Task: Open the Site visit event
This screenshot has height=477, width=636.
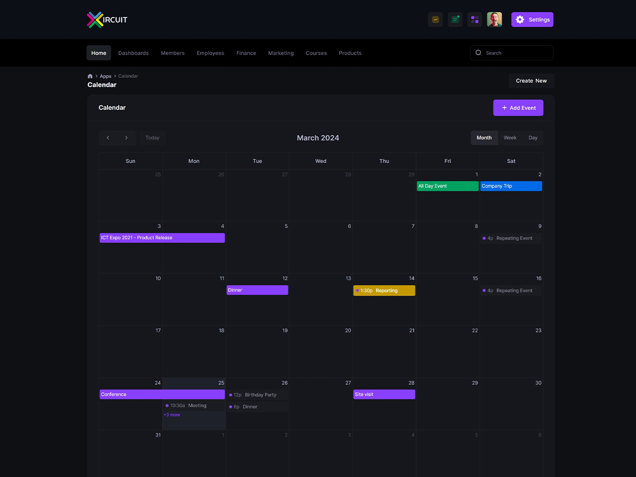Action: click(384, 394)
